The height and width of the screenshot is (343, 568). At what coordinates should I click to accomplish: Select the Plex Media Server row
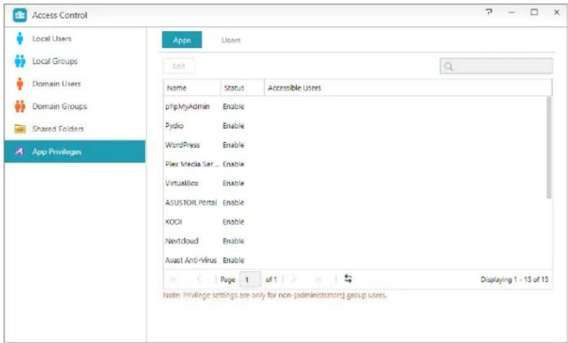pos(355,164)
